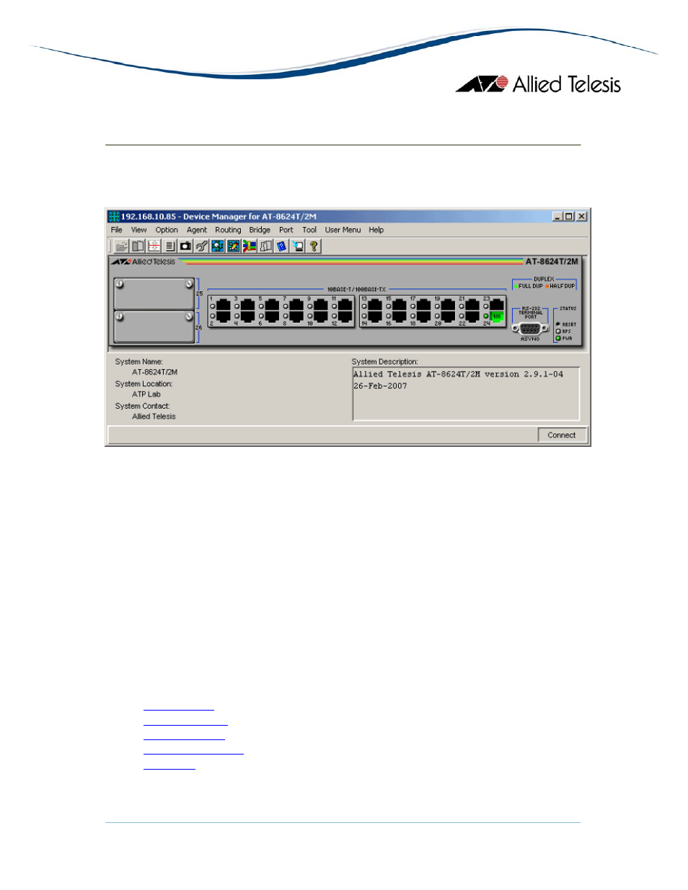
Task: Open the Bridge menu
Action: (260, 230)
